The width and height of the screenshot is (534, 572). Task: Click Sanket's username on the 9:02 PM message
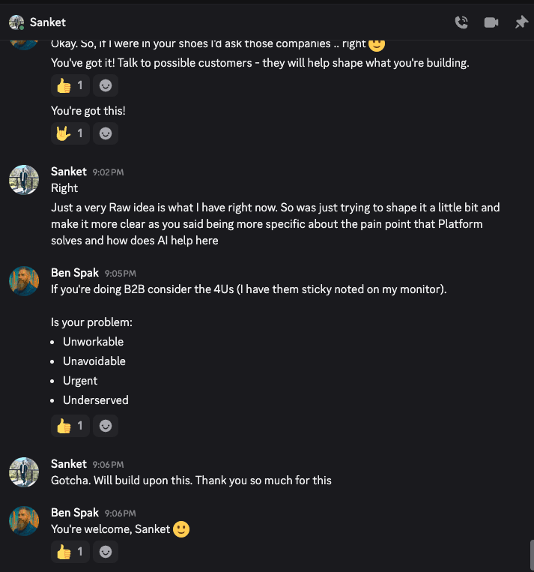click(x=69, y=172)
